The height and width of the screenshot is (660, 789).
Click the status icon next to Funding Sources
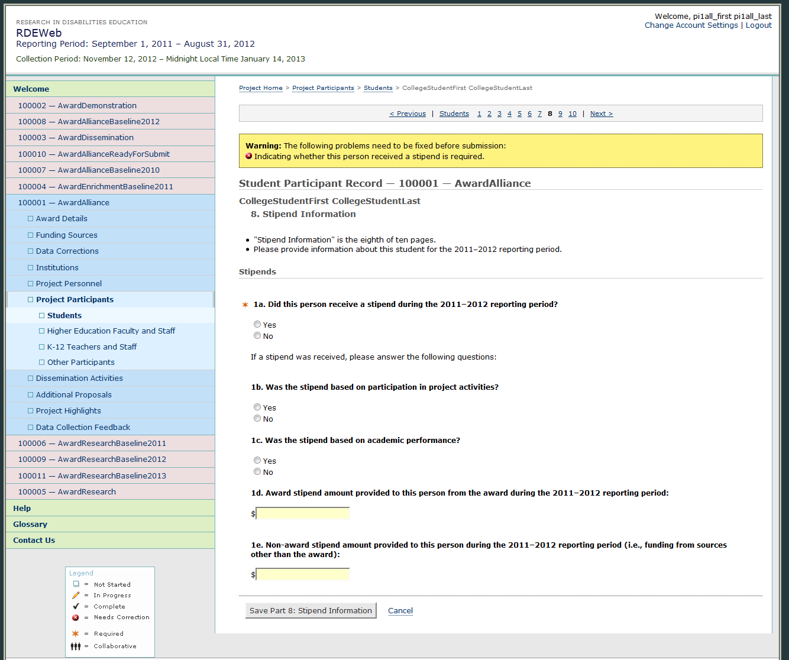point(30,235)
